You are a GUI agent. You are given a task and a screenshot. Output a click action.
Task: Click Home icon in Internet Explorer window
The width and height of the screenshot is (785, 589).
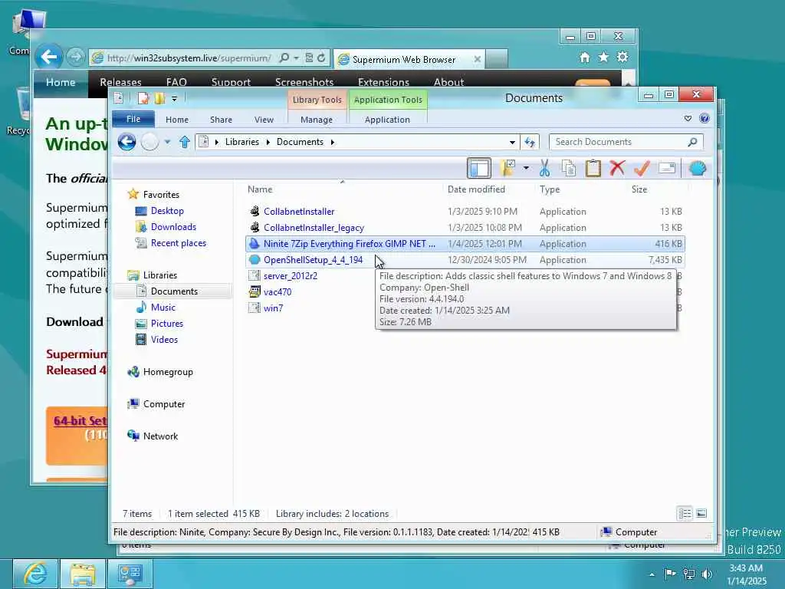click(585, 58)
